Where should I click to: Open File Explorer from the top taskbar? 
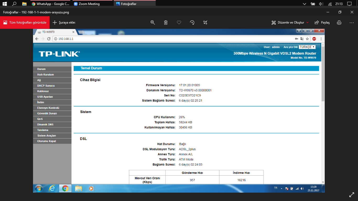(24, 4)
